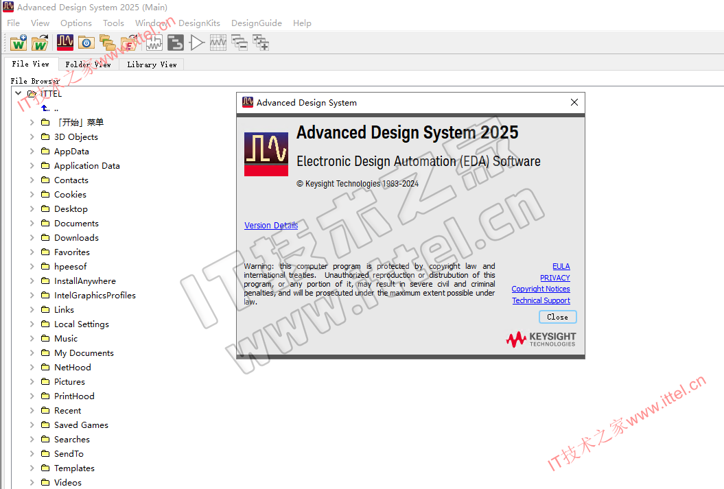Open the Tools menu

point(114,23)
